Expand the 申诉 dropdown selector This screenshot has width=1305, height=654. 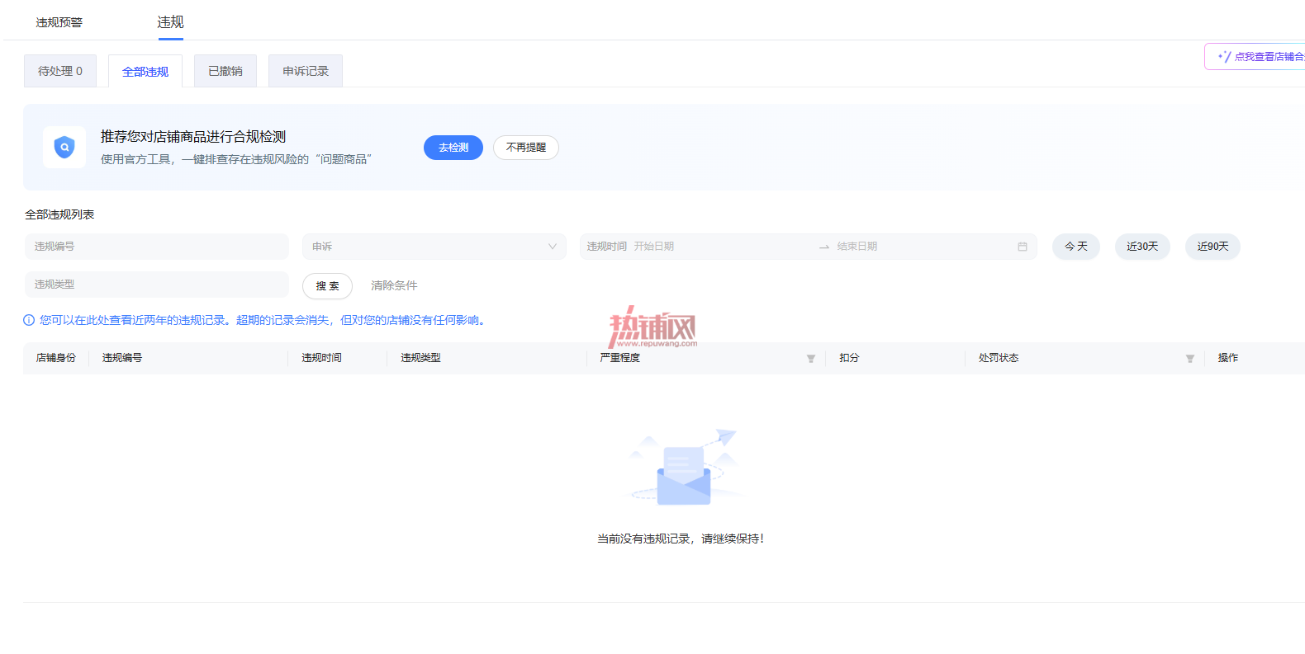[434, 247]
